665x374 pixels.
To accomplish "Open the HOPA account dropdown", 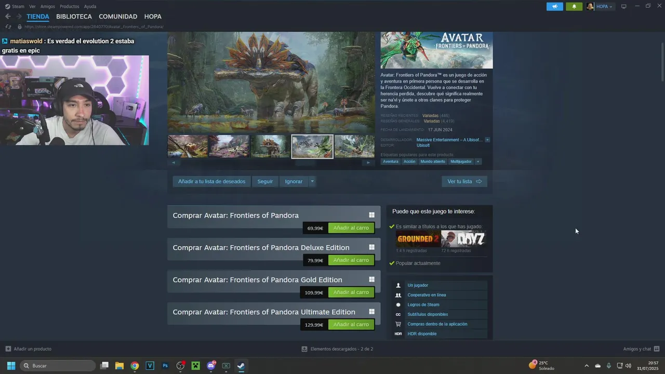I will [x=604, y=6].
